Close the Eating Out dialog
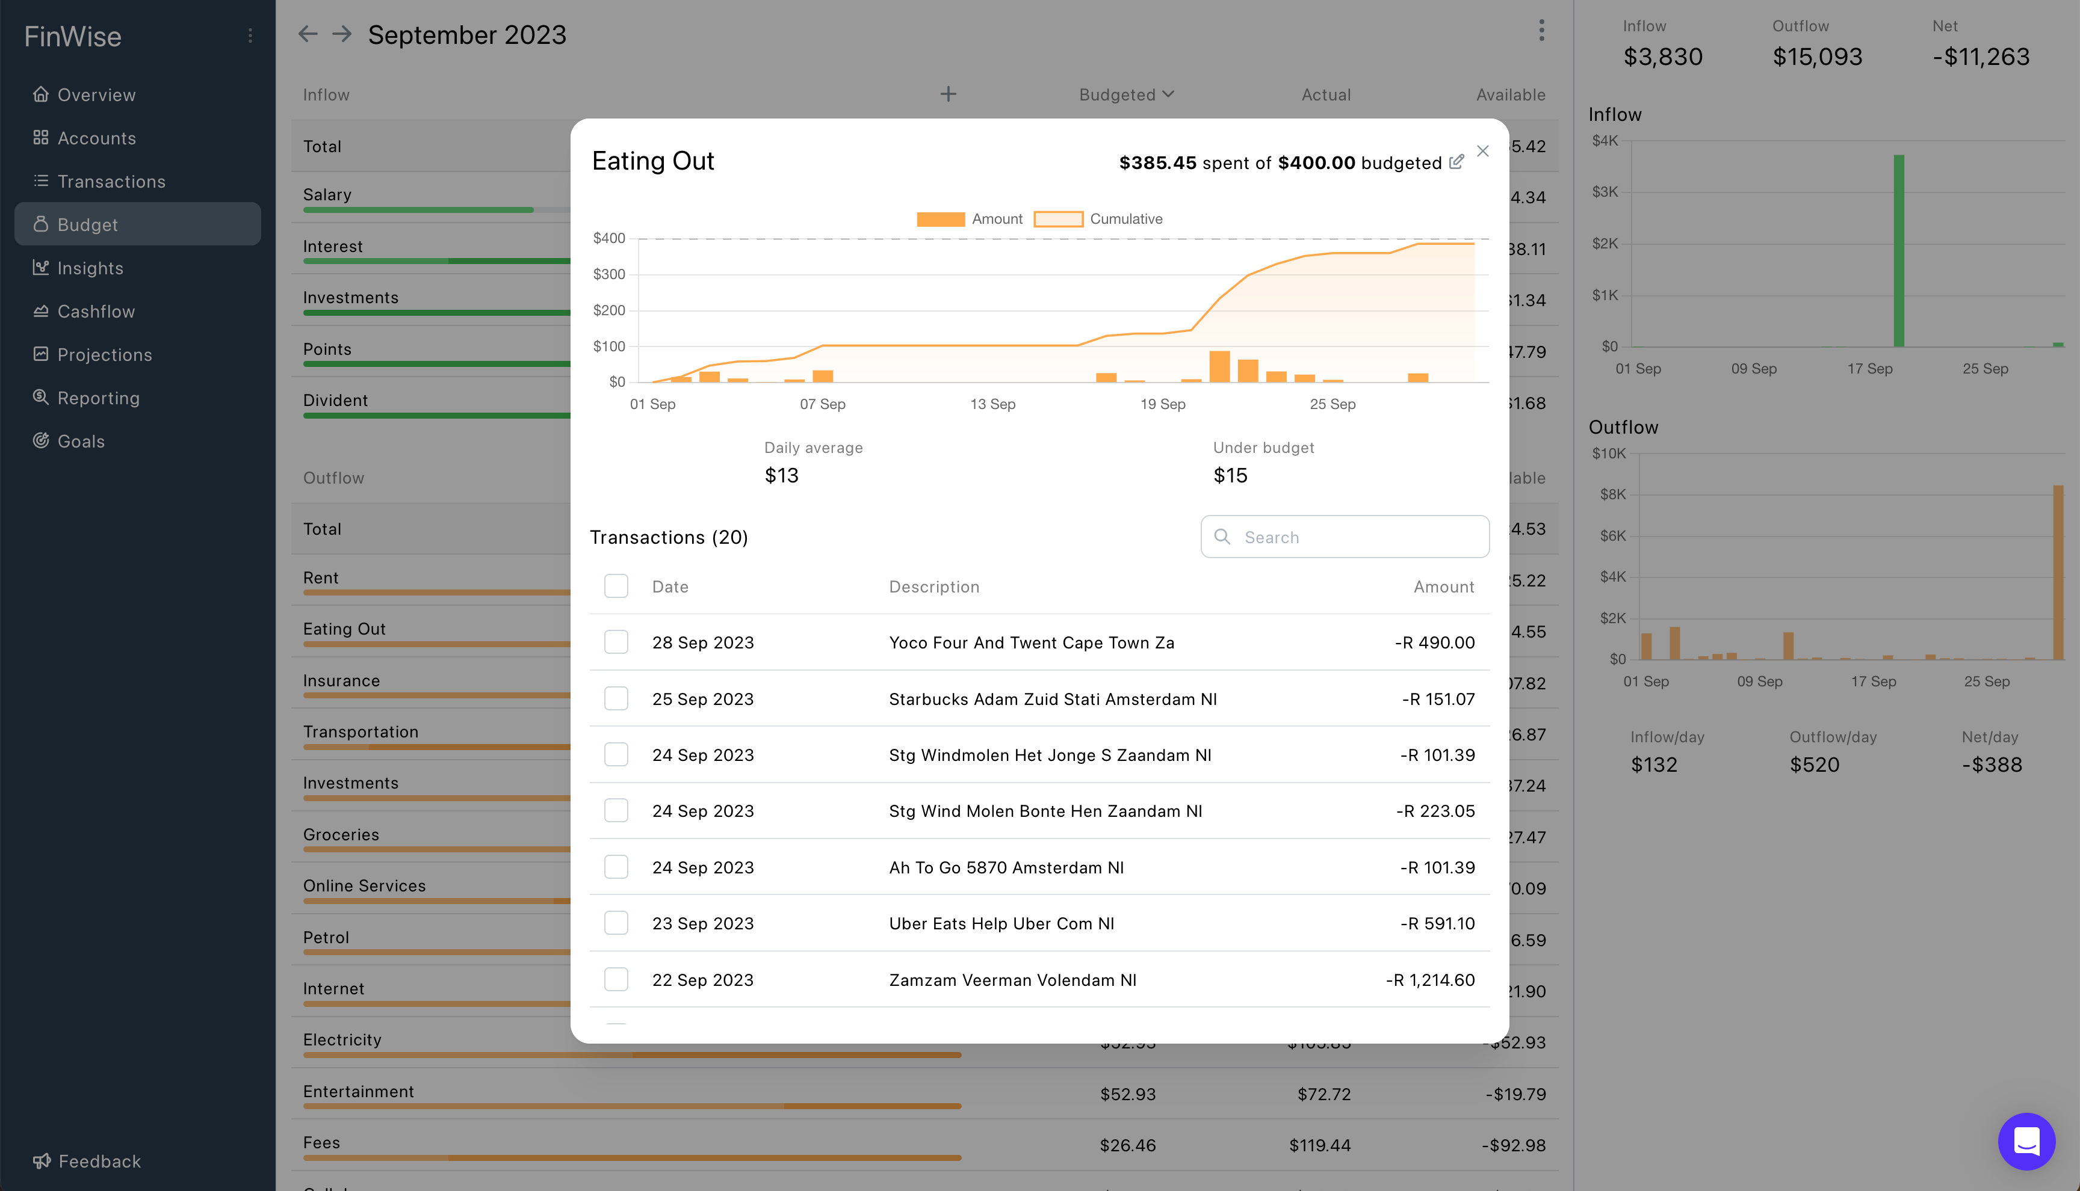Image resolution: width=2080 pixels, height=1191 pixels. (1483, 152)
